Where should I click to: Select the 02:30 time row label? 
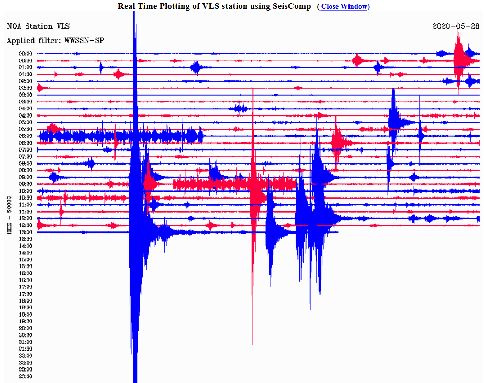pos(26,88)
